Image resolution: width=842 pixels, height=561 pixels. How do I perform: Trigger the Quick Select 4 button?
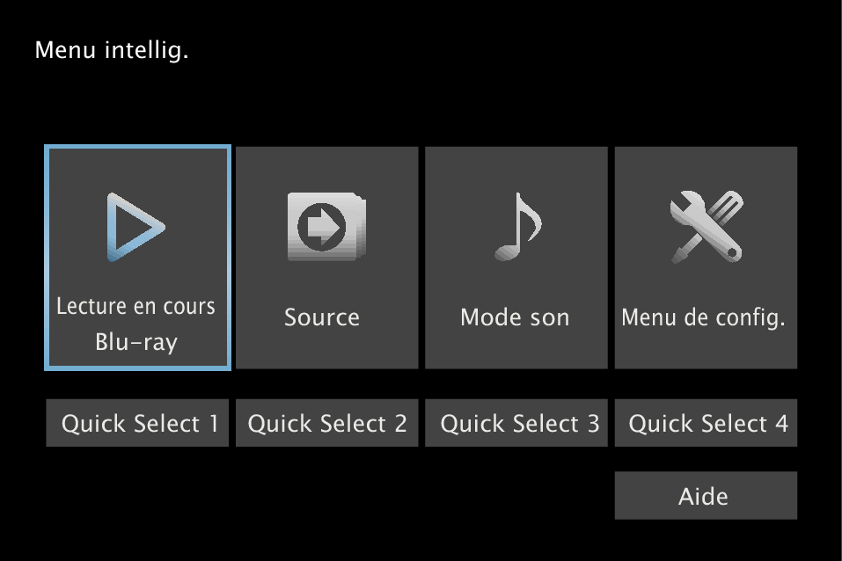(706, 424)
